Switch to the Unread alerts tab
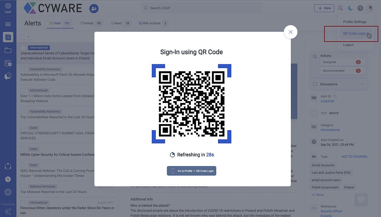This screenshot has height=217, width=381. 90,23
